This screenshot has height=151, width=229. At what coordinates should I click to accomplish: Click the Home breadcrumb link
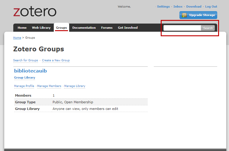click(17, 38)
